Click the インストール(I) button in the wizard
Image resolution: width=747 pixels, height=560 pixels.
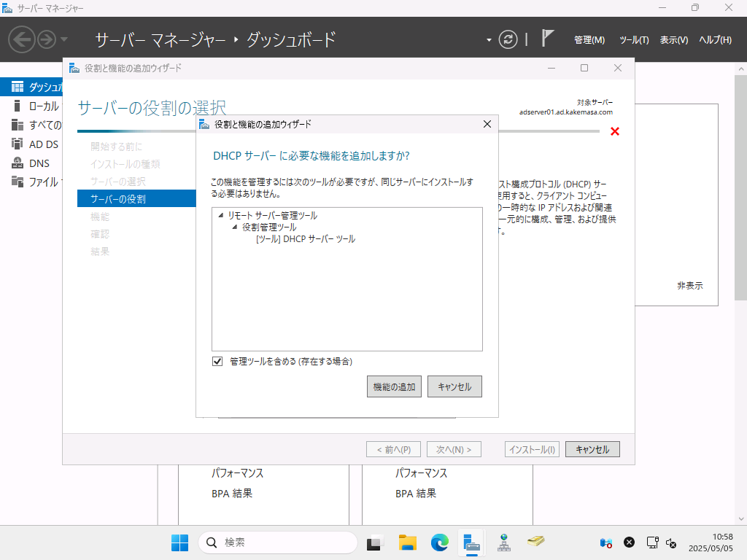pos(532,449)
